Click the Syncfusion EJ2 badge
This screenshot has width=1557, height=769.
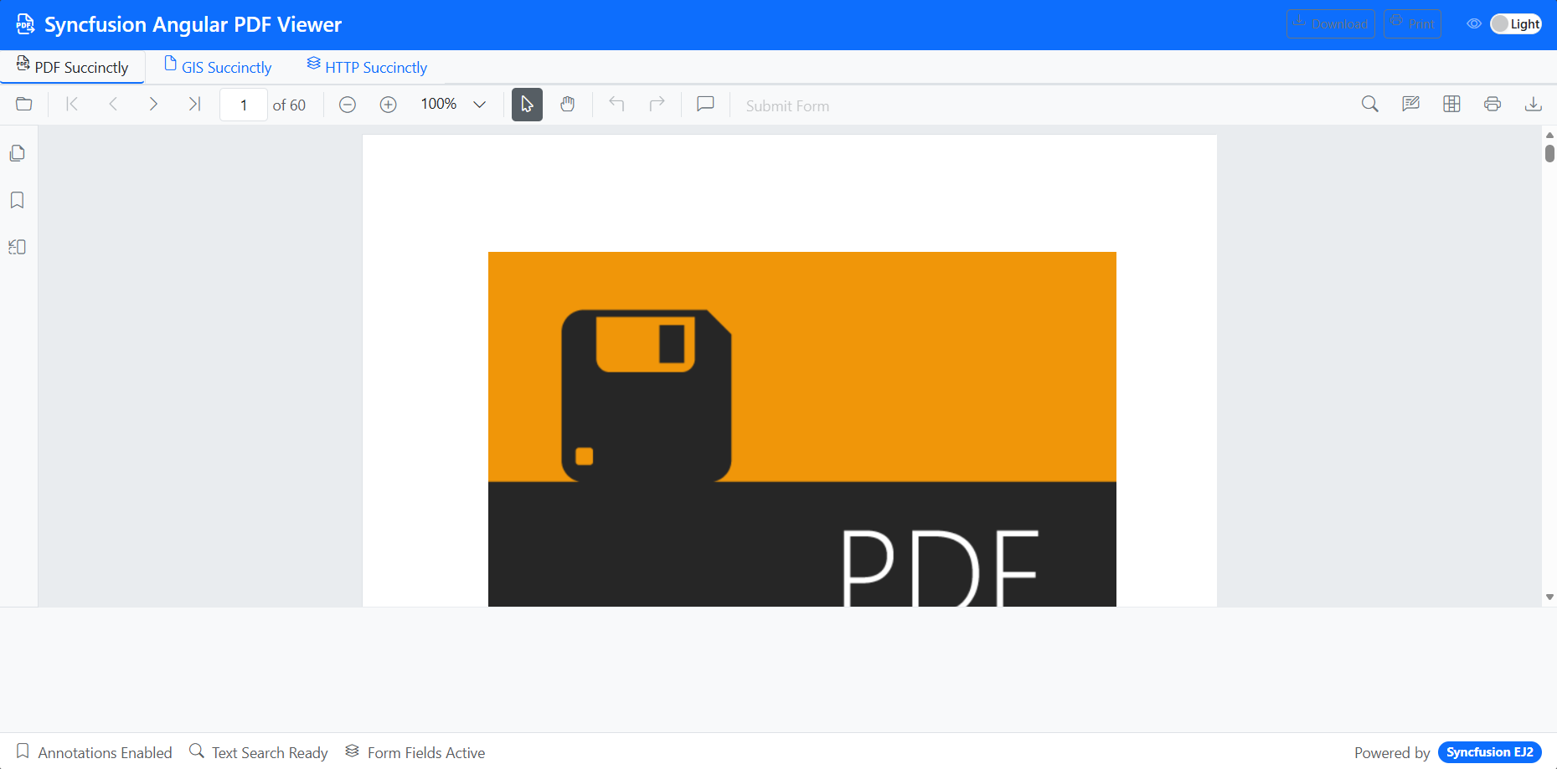(1490, 752)
